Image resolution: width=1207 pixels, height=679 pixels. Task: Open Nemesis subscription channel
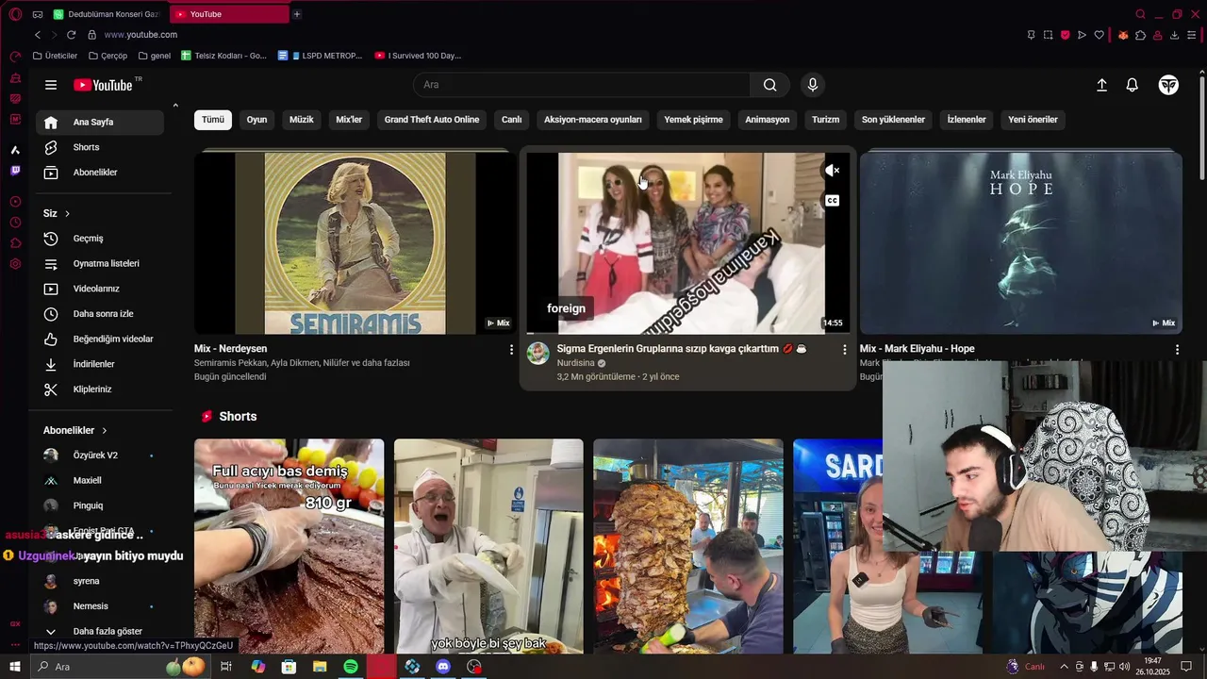pos(100,606)
